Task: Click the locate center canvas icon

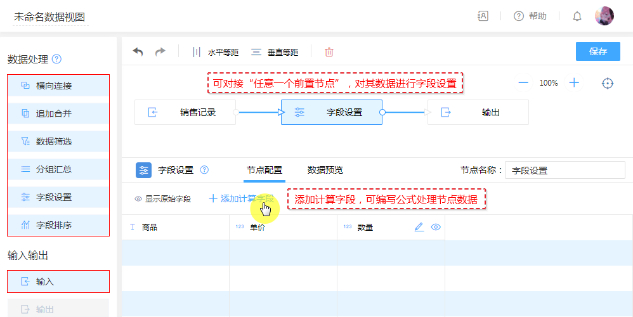Action: point(608,83)
